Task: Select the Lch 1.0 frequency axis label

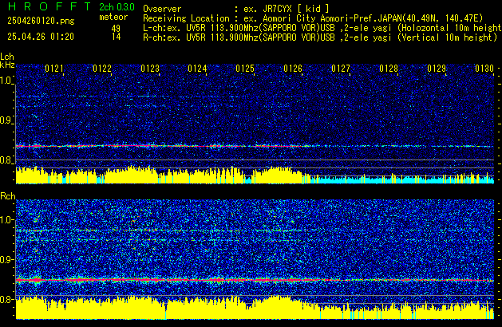Action: click(6, 81)
